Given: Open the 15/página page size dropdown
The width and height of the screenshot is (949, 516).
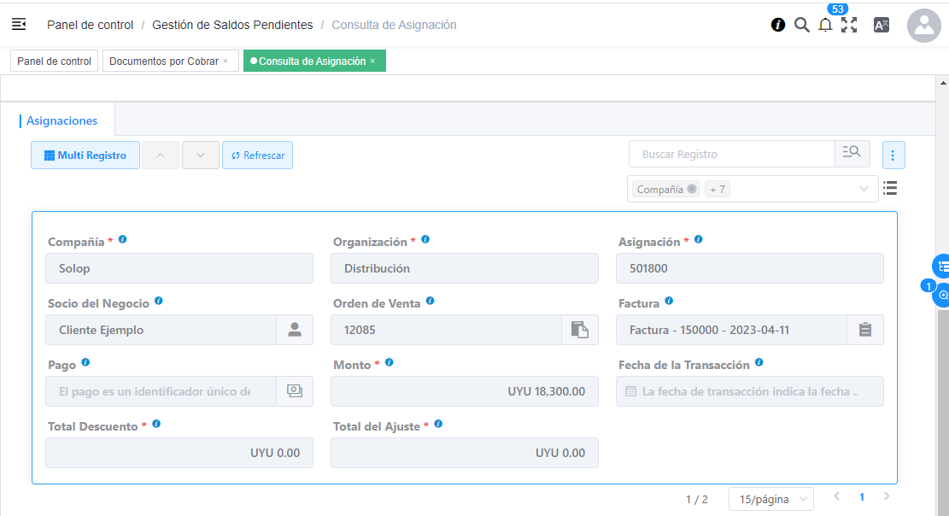Looking at the screenshot, I should coord(770,499).
